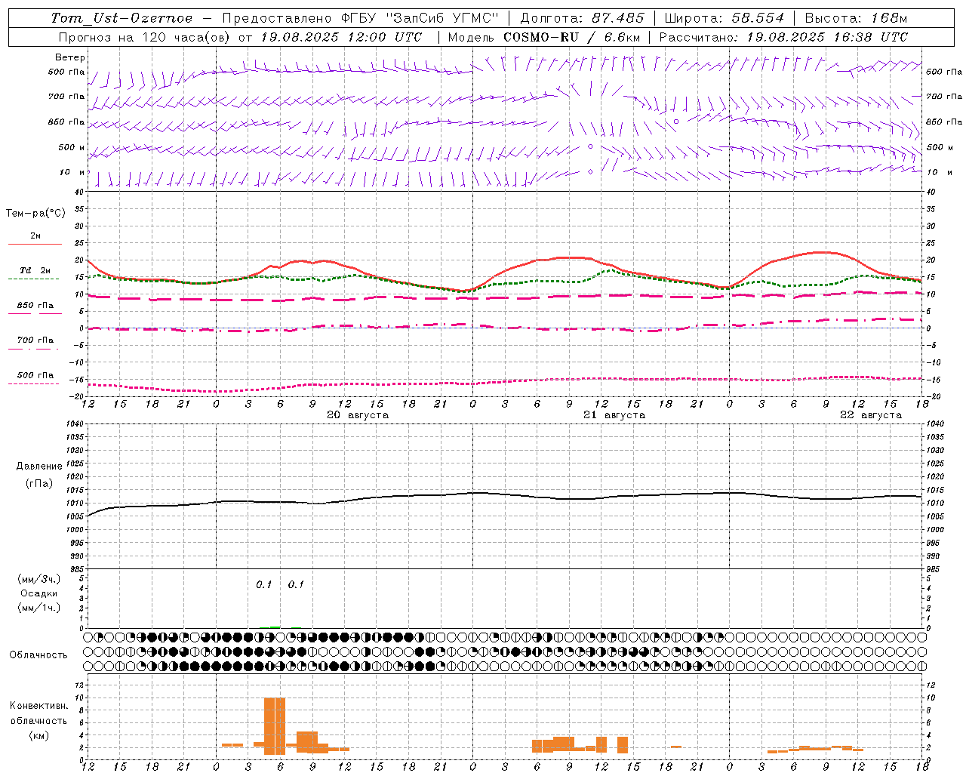Click the forecast start time 19.08.2025 12:00 UTC
The height and width of the screenshot is (773, 966).
(341, 37)
